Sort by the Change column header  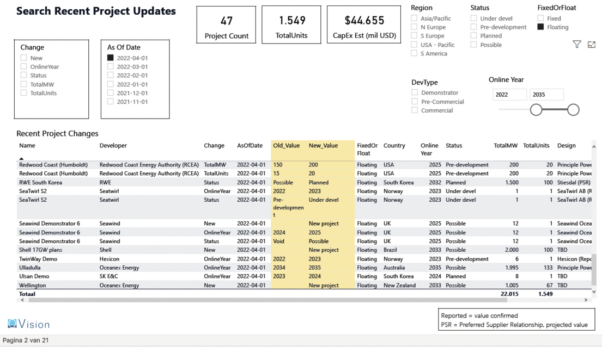pyautogui.click(x=214, y=146)
